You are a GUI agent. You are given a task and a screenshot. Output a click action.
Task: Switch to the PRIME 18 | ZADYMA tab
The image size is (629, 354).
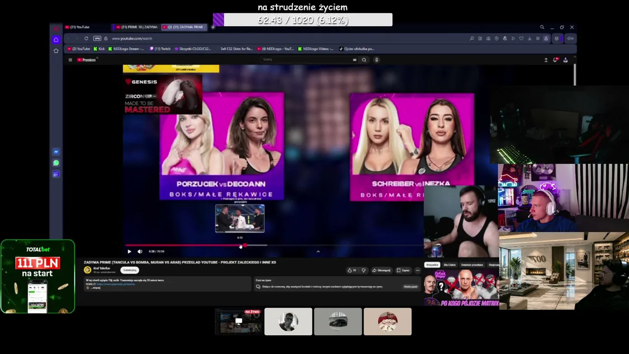pyautogui.click(x=137, y=27)
